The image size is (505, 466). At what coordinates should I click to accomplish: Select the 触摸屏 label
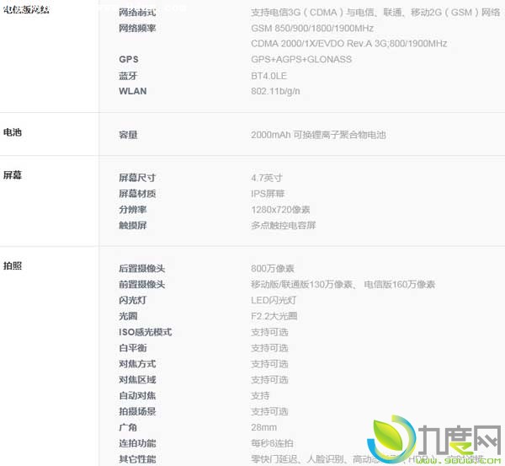point(133,225)
